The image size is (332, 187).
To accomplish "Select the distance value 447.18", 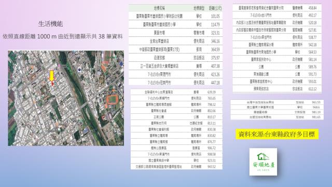I will click(215, 83).
